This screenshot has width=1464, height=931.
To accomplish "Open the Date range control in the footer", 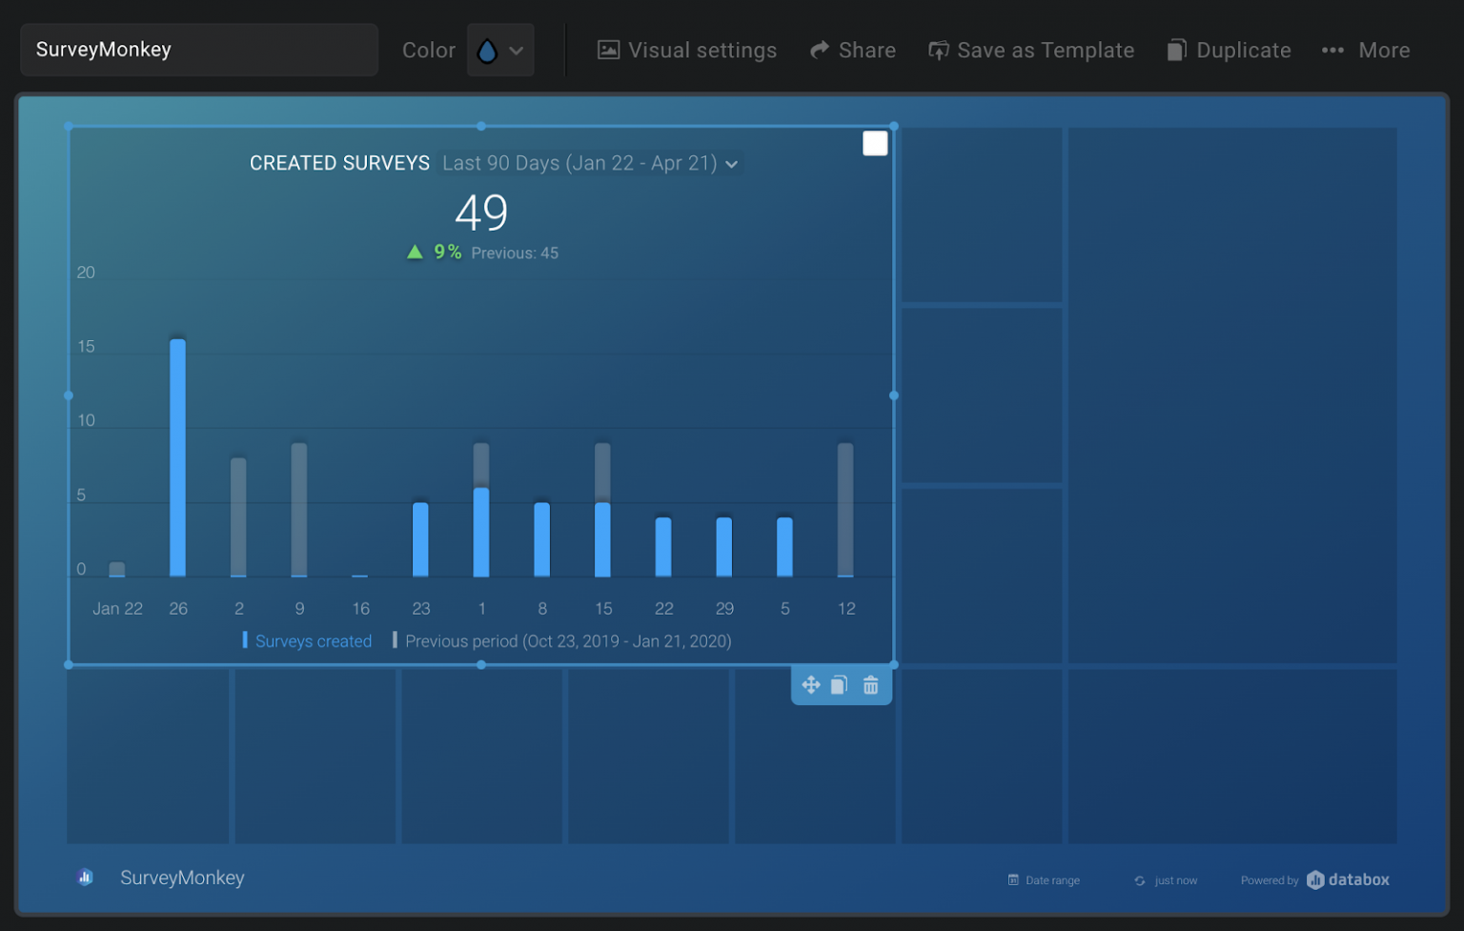I will click(1044, 880).
